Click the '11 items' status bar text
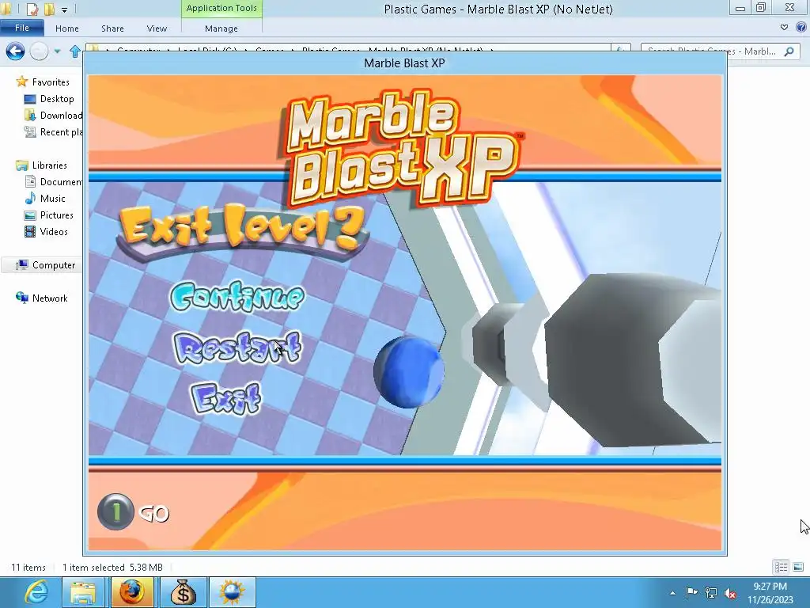810x608 pixels. click(x=28, y=568)
